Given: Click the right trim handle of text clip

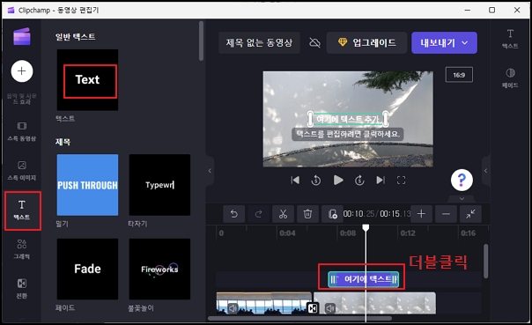Looking at the screenshot, I should coord(395,279).
